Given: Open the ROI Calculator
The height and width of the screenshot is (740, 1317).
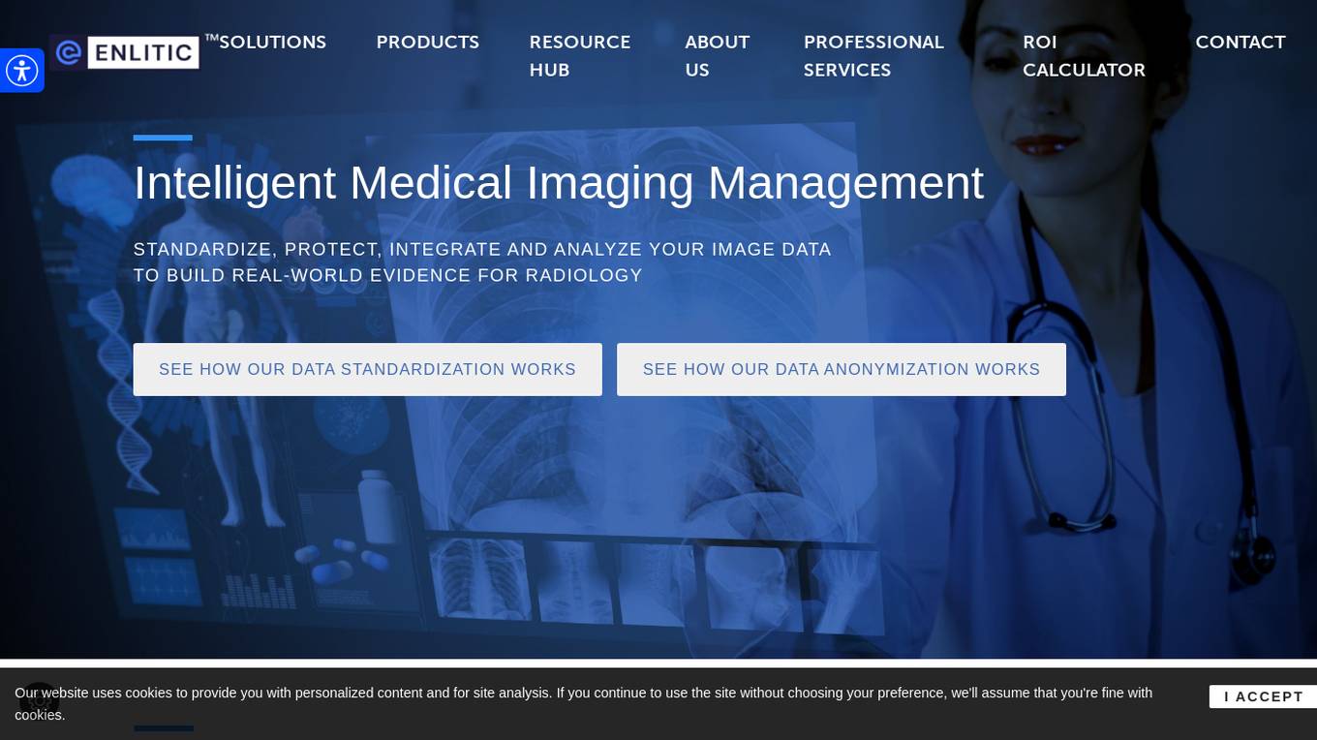Looking at the screenshot, I should tap(1084, 56).
